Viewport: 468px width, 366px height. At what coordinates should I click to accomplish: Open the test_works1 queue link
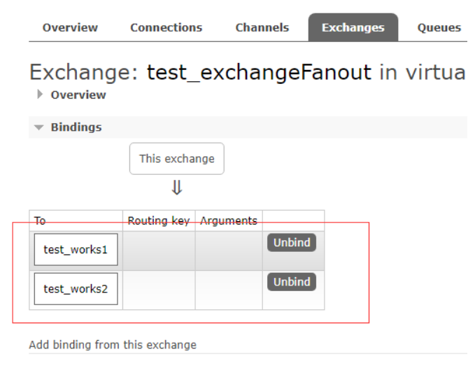[x=76, y=250]
